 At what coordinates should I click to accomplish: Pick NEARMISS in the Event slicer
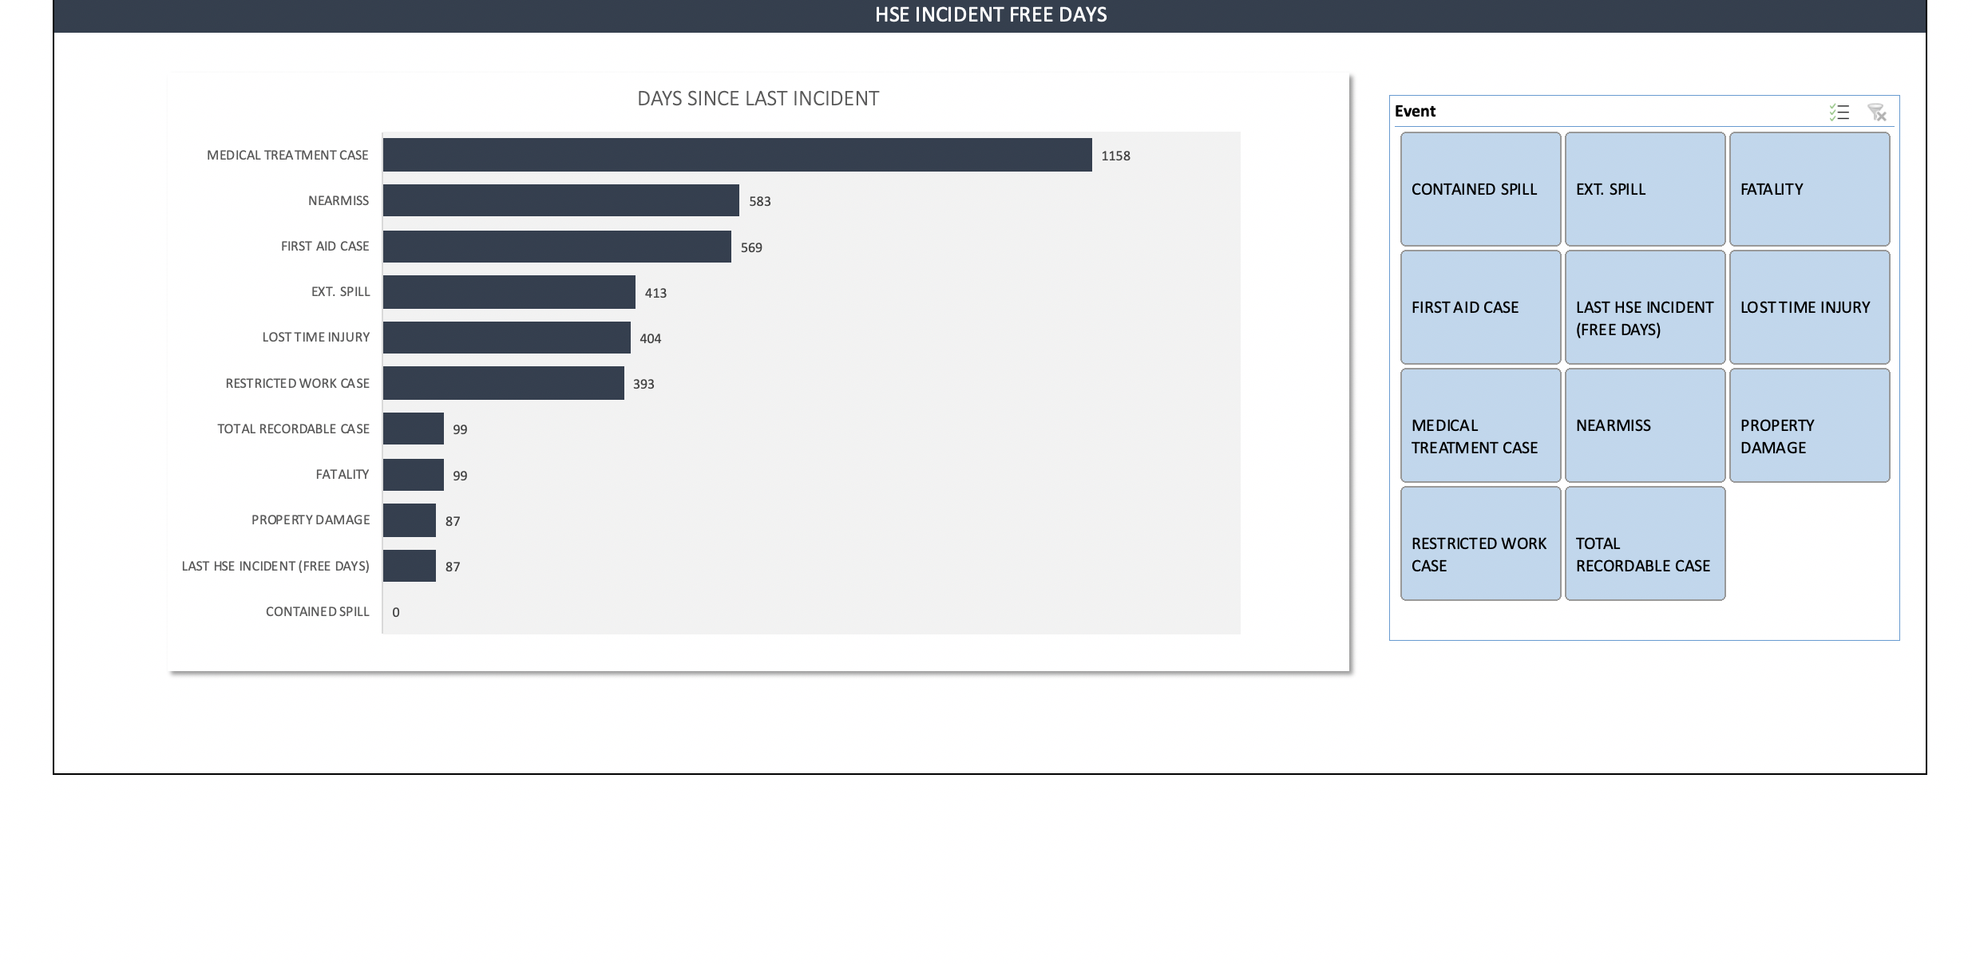1645,425
